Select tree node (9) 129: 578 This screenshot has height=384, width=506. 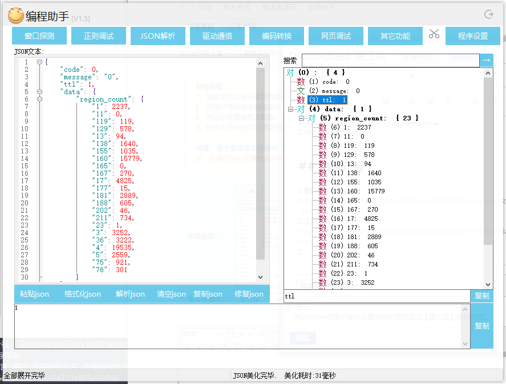coord(353,155)
